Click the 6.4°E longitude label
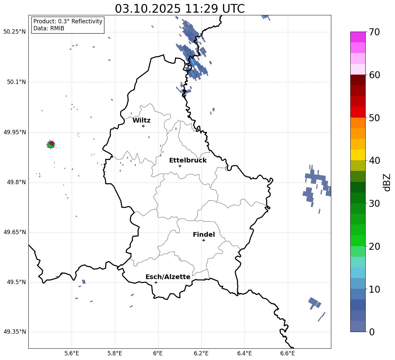Image resolution: width=395 pixels, height=360 pixels. tap(244, 353)
